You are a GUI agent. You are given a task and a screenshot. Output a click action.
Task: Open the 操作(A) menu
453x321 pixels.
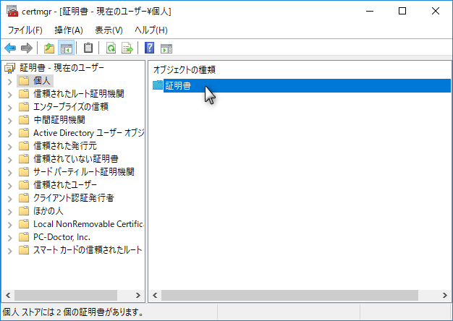tap(69, 30)
